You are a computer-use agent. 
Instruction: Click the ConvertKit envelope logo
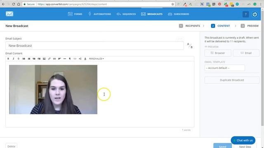[x=9, y=14]
